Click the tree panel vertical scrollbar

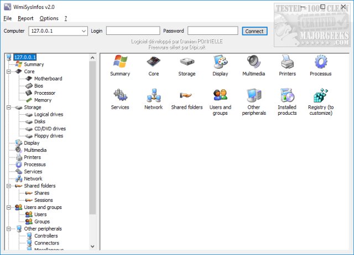click(x=93, y=139)
